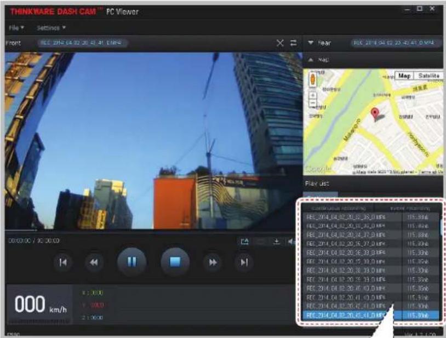Click the red location marker on map

point(375,113)
